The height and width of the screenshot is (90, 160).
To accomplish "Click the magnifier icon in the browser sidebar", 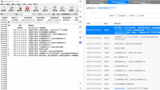I will tap(80, 12).
